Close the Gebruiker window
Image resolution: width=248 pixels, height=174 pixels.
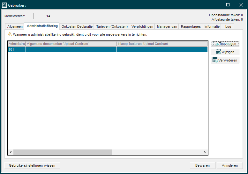pos(241,5)
